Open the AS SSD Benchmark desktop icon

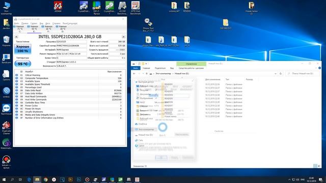click(122, 8)
